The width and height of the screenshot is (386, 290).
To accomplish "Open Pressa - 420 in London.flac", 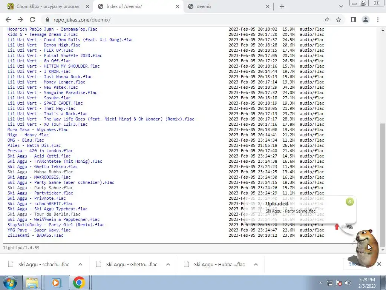I will click(x=40, y=151).
